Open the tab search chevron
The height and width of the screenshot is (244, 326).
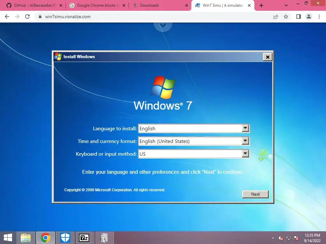click(286, 5)
